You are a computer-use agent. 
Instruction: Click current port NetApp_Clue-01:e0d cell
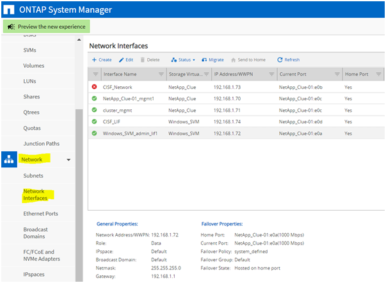tap(300, 121)
